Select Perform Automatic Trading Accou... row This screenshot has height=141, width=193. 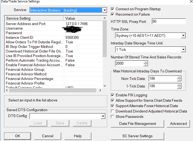pos(54,61)
